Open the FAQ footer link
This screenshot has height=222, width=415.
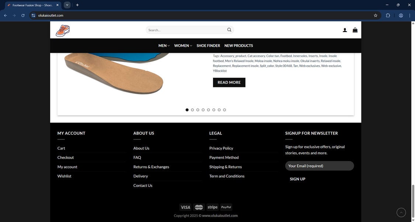[x=137, y=157]
